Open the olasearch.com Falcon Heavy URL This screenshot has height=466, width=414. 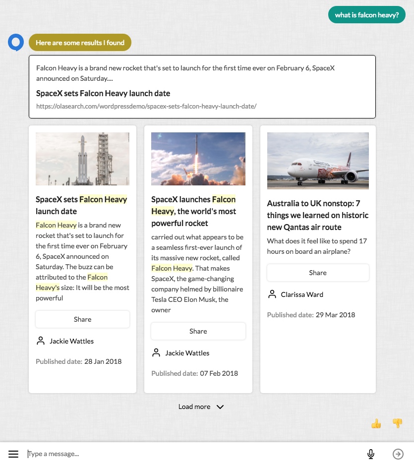click(x=146, y=106)
